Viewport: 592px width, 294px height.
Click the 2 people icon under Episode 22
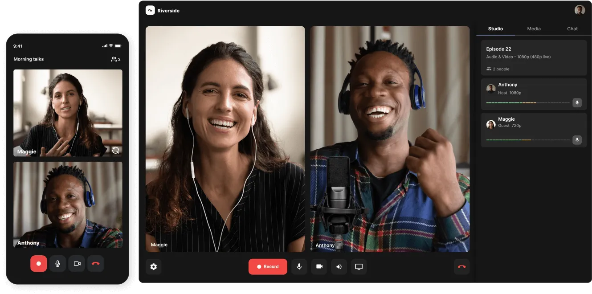point(488,69)
